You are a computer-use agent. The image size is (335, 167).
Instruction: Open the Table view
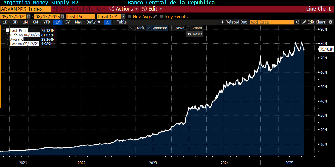click(x=122, y=22)
